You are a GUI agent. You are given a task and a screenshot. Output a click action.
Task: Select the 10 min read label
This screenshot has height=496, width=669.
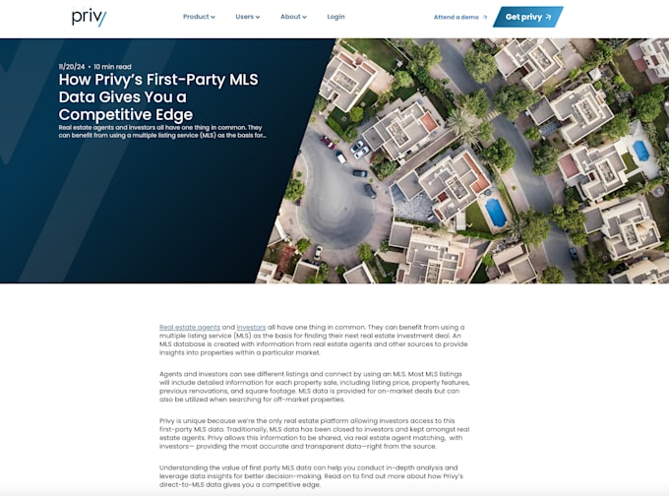click(112, 67)
